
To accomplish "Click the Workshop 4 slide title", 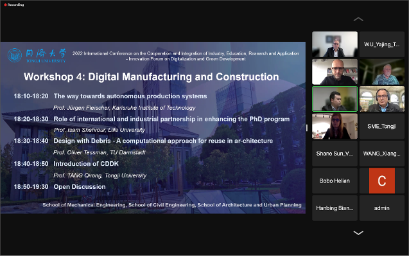I will pyautogui.click(x=151, y=77).
